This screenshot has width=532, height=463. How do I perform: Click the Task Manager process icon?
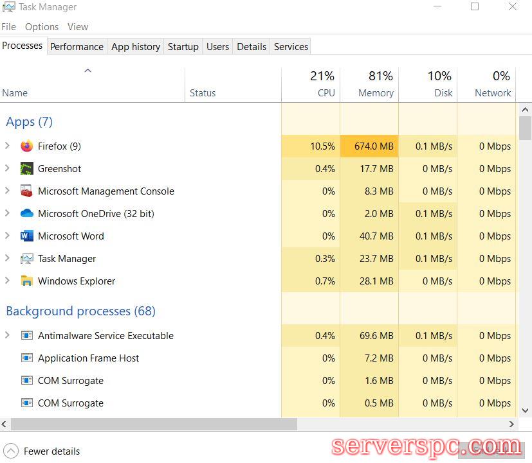[26, 259]
